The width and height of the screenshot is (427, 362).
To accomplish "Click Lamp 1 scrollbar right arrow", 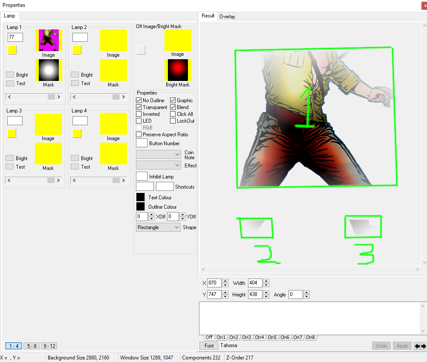I will click(58, 97).
